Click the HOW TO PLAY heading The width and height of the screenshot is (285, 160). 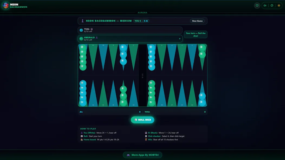click(x=88, y=129)
